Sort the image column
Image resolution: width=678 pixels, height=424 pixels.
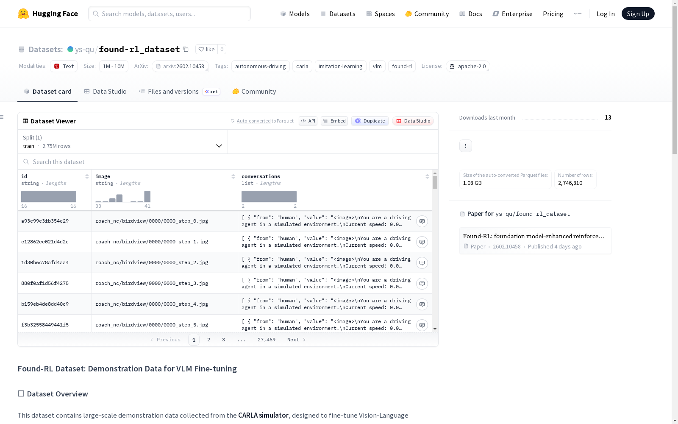(x=233, y=176)
